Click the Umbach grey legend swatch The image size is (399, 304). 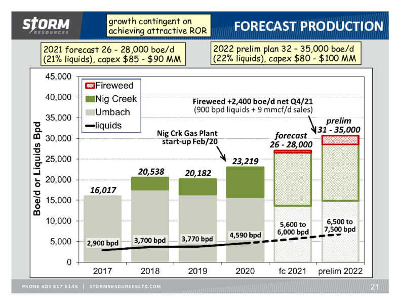(90, 112)
